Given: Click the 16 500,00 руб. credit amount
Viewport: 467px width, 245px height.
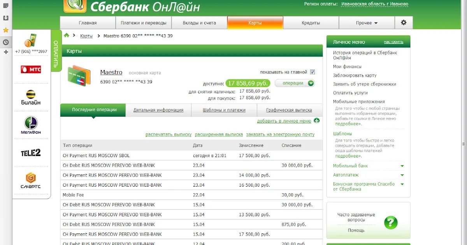Looking at the screenshot, I should 254,185.
